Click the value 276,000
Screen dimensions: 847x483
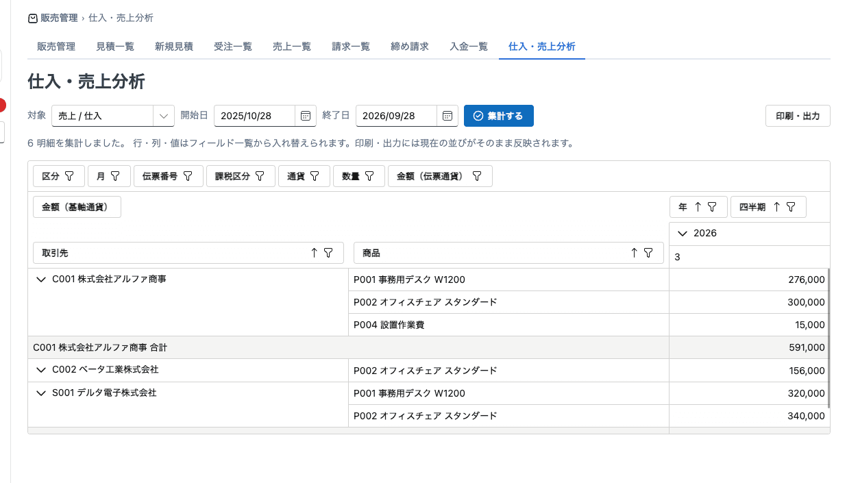pos(807,280)
